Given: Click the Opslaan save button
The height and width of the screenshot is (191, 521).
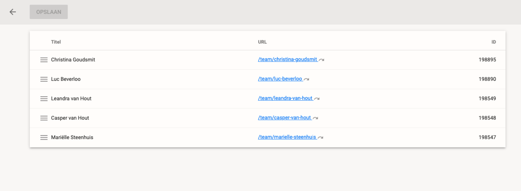Looking at the screenshot, I should (x=49, y=12).
